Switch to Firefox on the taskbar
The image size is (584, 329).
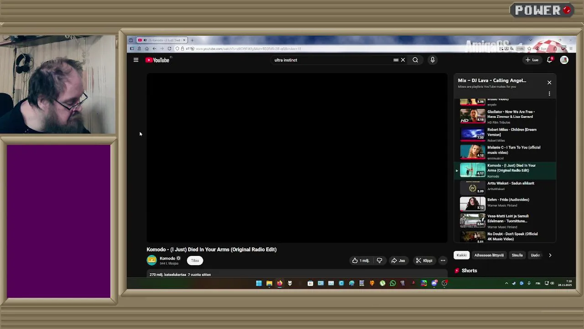279,283
